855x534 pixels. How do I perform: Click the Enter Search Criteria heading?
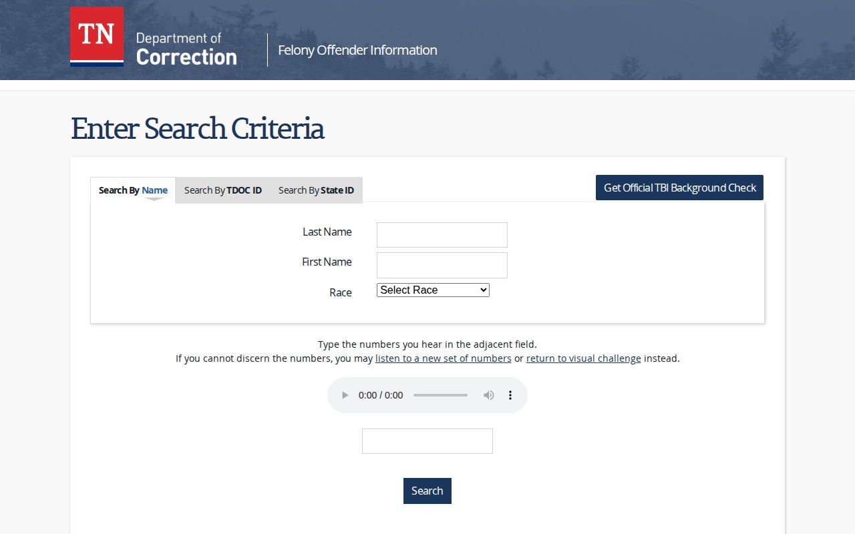tap(198, 128)
